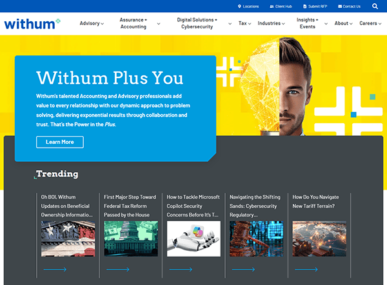Open the Submit RFP link
The image size is (387, 285).
click(x=317, y=6)
